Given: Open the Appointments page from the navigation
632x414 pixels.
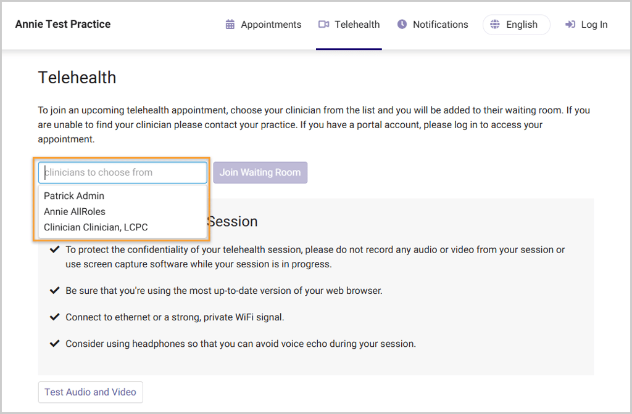Looking at the screenshot, I should pyautogui.click(x=271, y=25).
